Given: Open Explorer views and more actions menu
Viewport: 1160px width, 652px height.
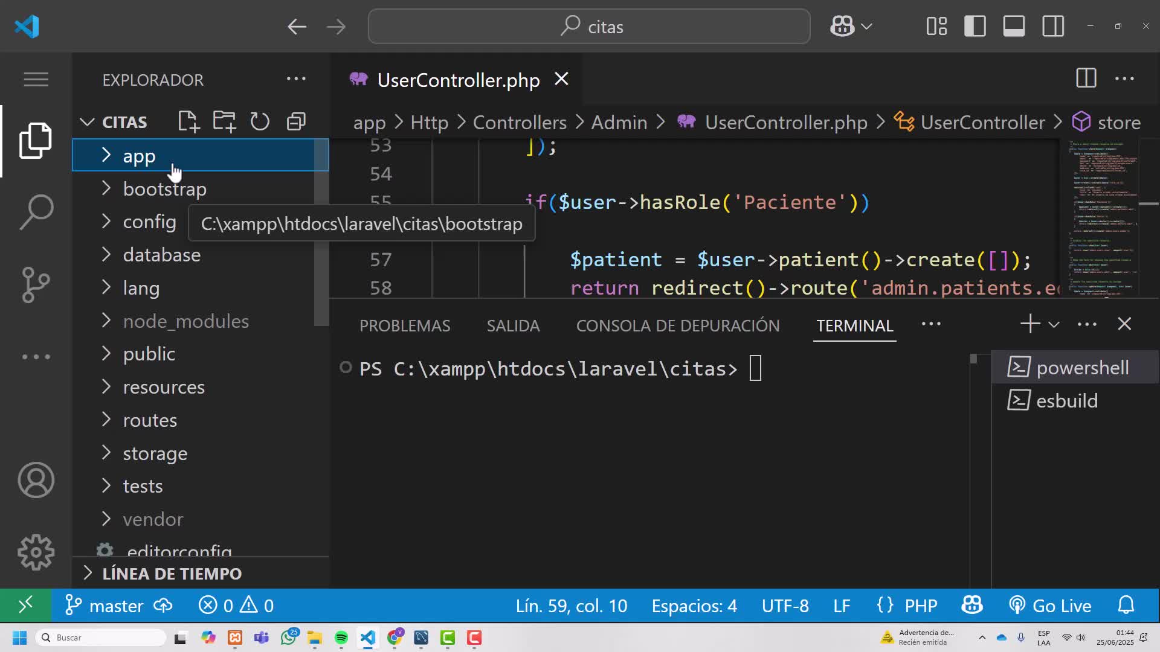Looking at the screenshot, I should (296, 79).
